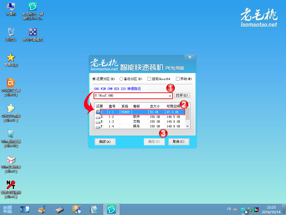The image size is (286, 215).
Task: Expand the image path dropdown arrow
Action: 170,96
